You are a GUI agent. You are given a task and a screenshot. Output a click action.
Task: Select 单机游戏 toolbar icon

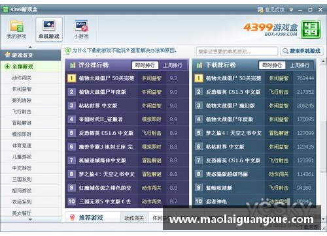[x=49, y=26]
